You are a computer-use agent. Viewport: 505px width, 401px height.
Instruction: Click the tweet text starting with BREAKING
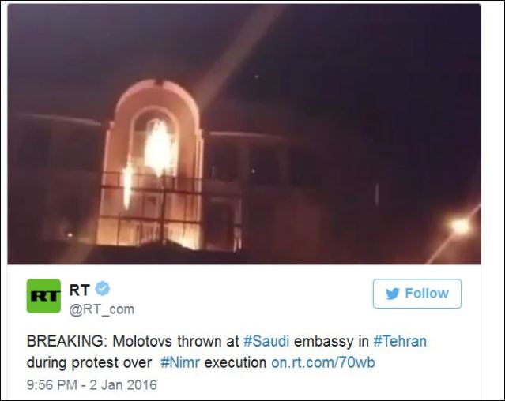click(x=227, y=352)
